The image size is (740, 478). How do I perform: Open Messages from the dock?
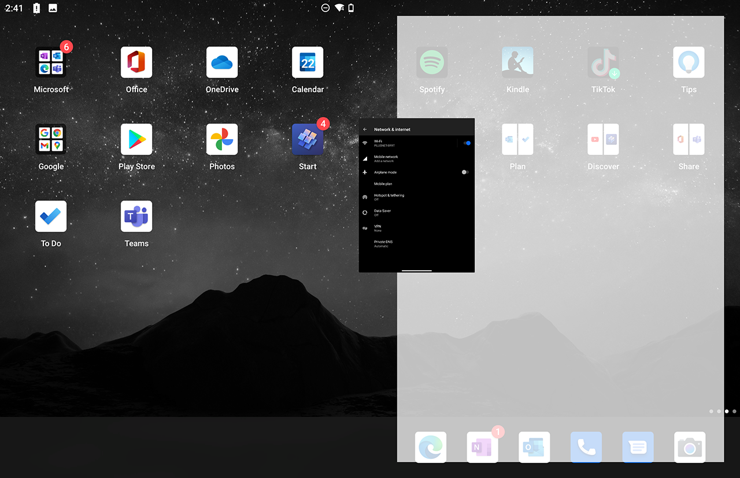638,447
